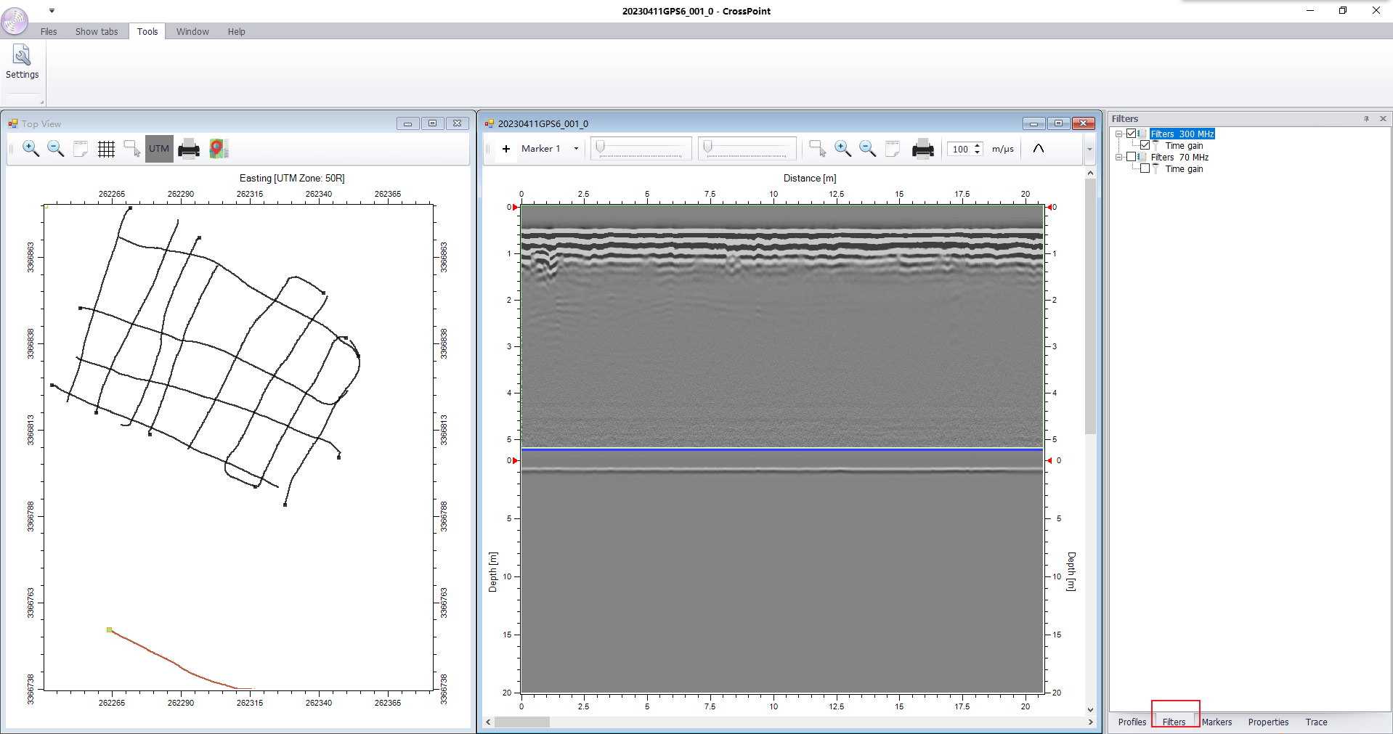Viewport: 1393px width, 734px height.
Task: Switch to the Filters tab at bottom
Action: click(x=1174, y=722)
